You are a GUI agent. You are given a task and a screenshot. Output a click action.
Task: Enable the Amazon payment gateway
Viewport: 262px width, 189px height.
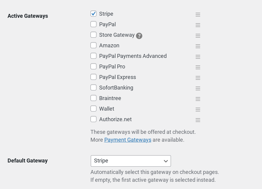point(93,45)
